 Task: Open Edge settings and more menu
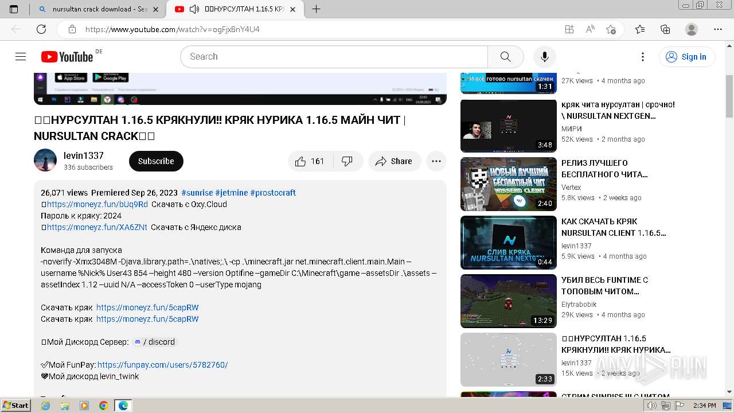click(718, 29)
